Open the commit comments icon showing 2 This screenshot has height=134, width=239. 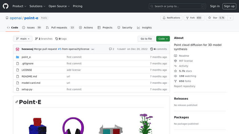point(112,49)
